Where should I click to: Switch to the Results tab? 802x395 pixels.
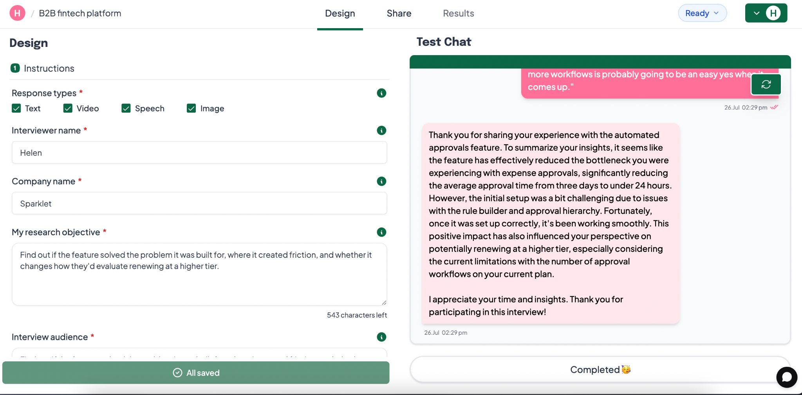[459, 13]
